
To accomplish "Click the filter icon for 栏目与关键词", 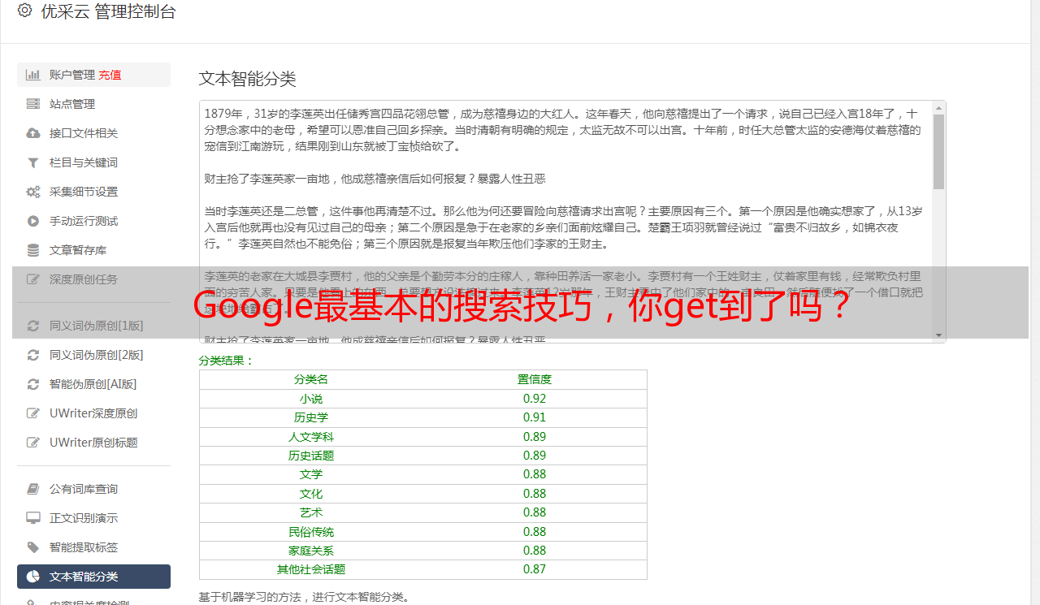I will 33,162.
